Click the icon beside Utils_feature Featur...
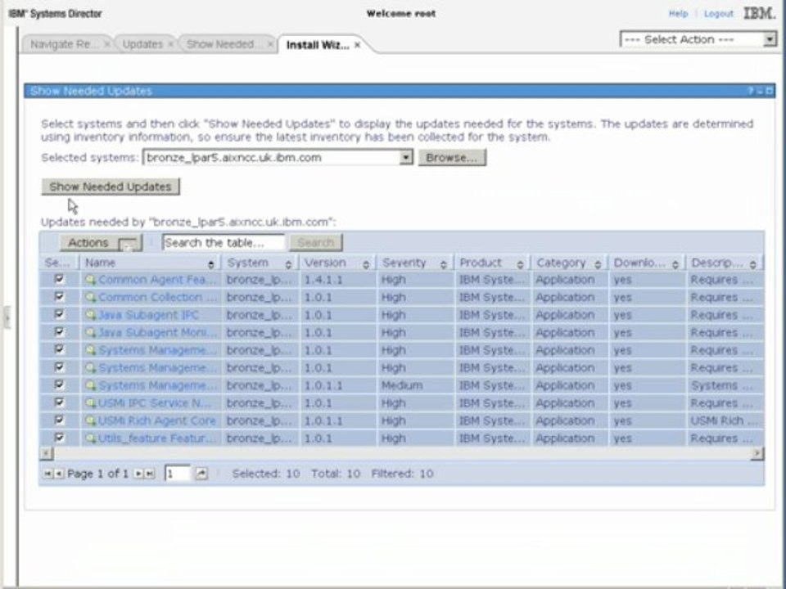This screenshot has height=589, width=786. coord(90,438)
